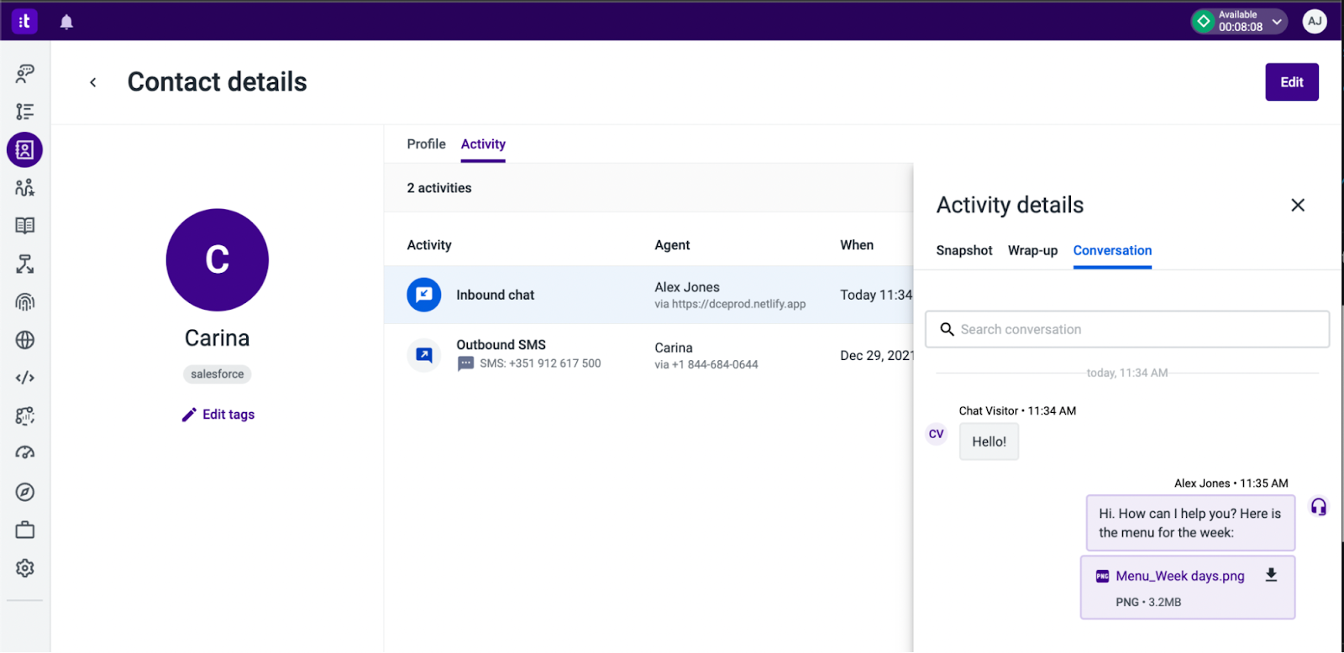This screenshot has width=1344, height=653.
Task: Click the Carina contact name
Action: (x=218, y=338)
